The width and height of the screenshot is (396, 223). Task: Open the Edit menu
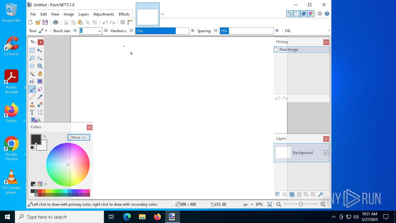(x=44, y=14)
